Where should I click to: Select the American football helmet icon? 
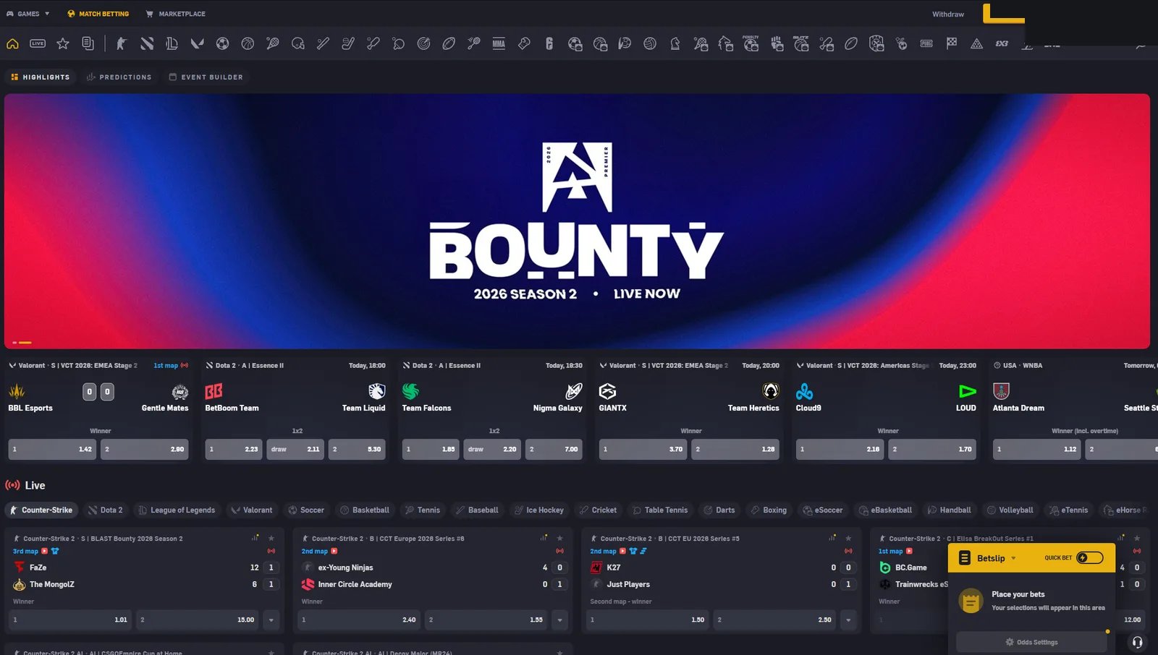coord(297,43)
